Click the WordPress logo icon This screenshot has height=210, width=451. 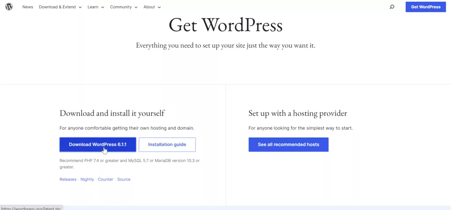[x=9, y=7]
